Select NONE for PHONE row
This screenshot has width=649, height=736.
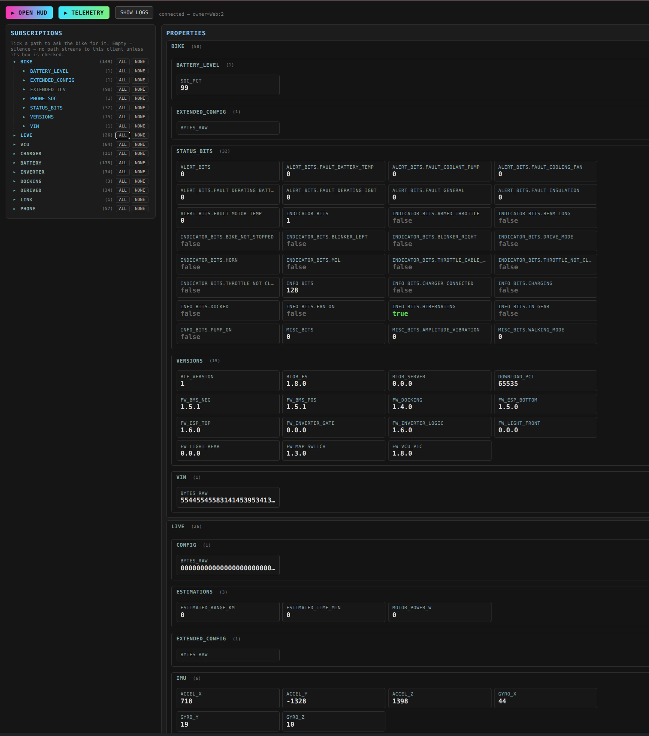pyautogui.click(x=140, y=209)
